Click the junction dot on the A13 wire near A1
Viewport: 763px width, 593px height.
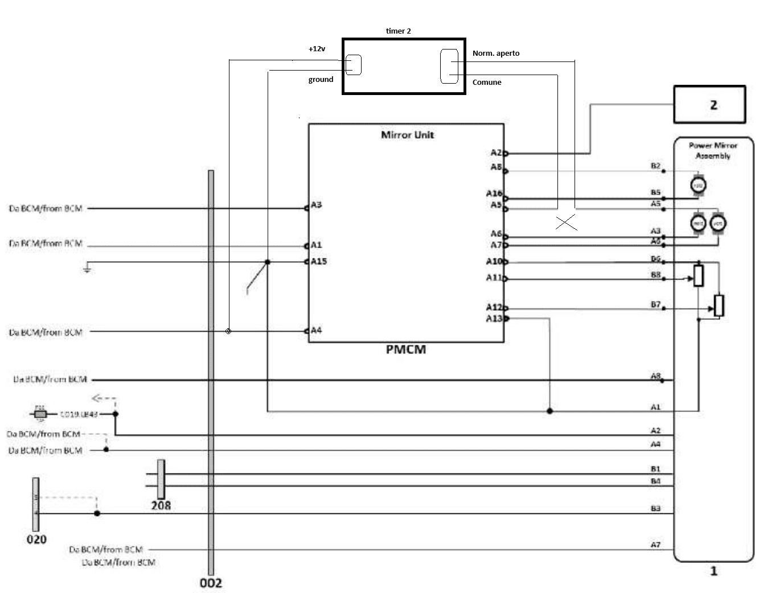(x=549, y=411)
